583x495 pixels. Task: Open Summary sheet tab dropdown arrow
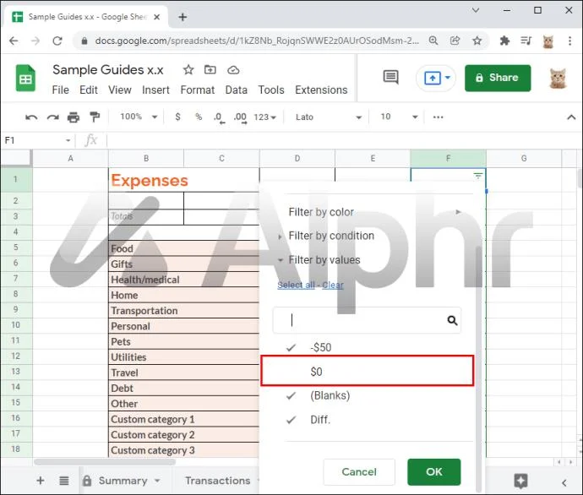tap(157, 481)
